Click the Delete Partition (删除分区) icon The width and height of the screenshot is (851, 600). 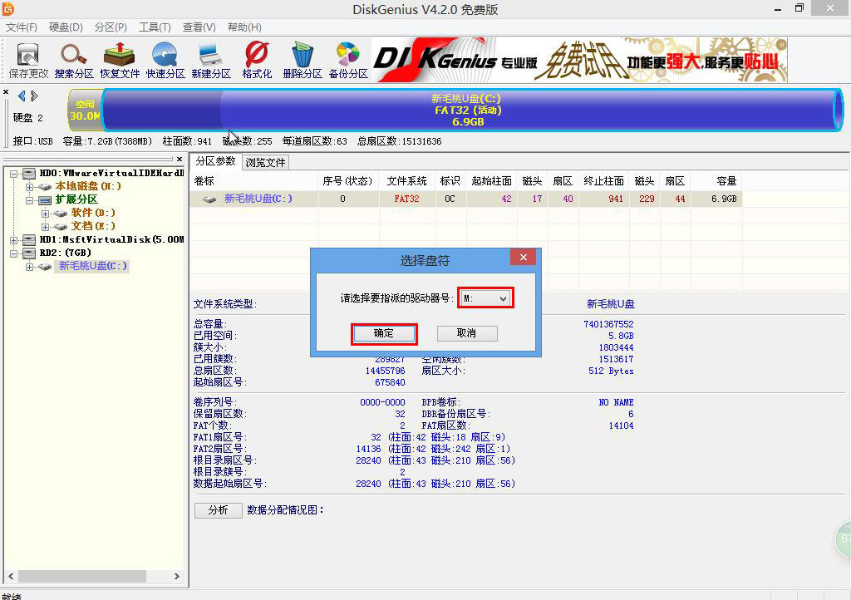303,60
